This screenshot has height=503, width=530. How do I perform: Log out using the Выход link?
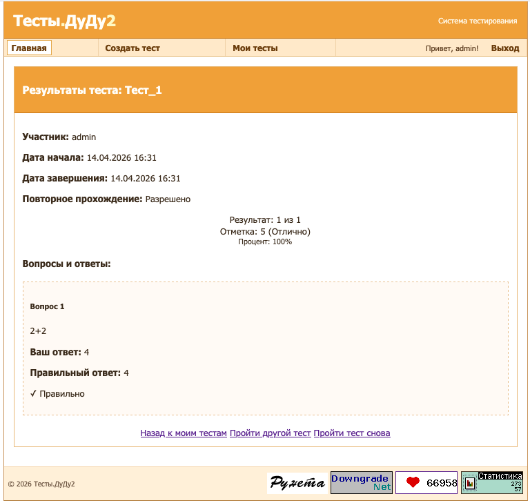pos(505,48)
